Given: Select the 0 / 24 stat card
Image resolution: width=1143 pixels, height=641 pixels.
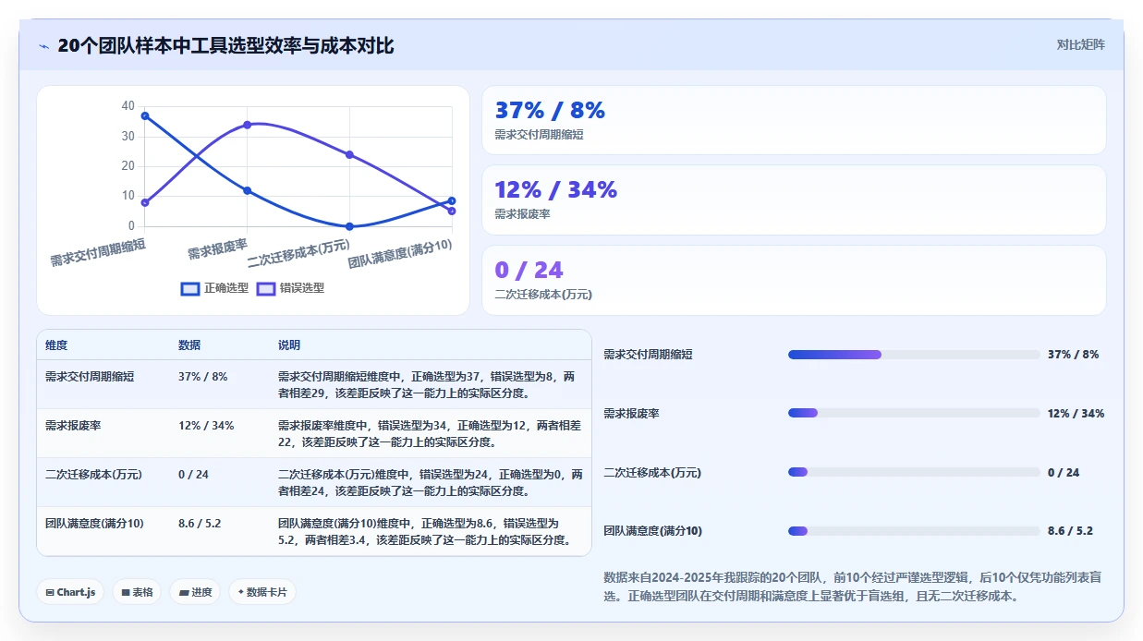Looking at the screenshot, I should pos(794,280).
